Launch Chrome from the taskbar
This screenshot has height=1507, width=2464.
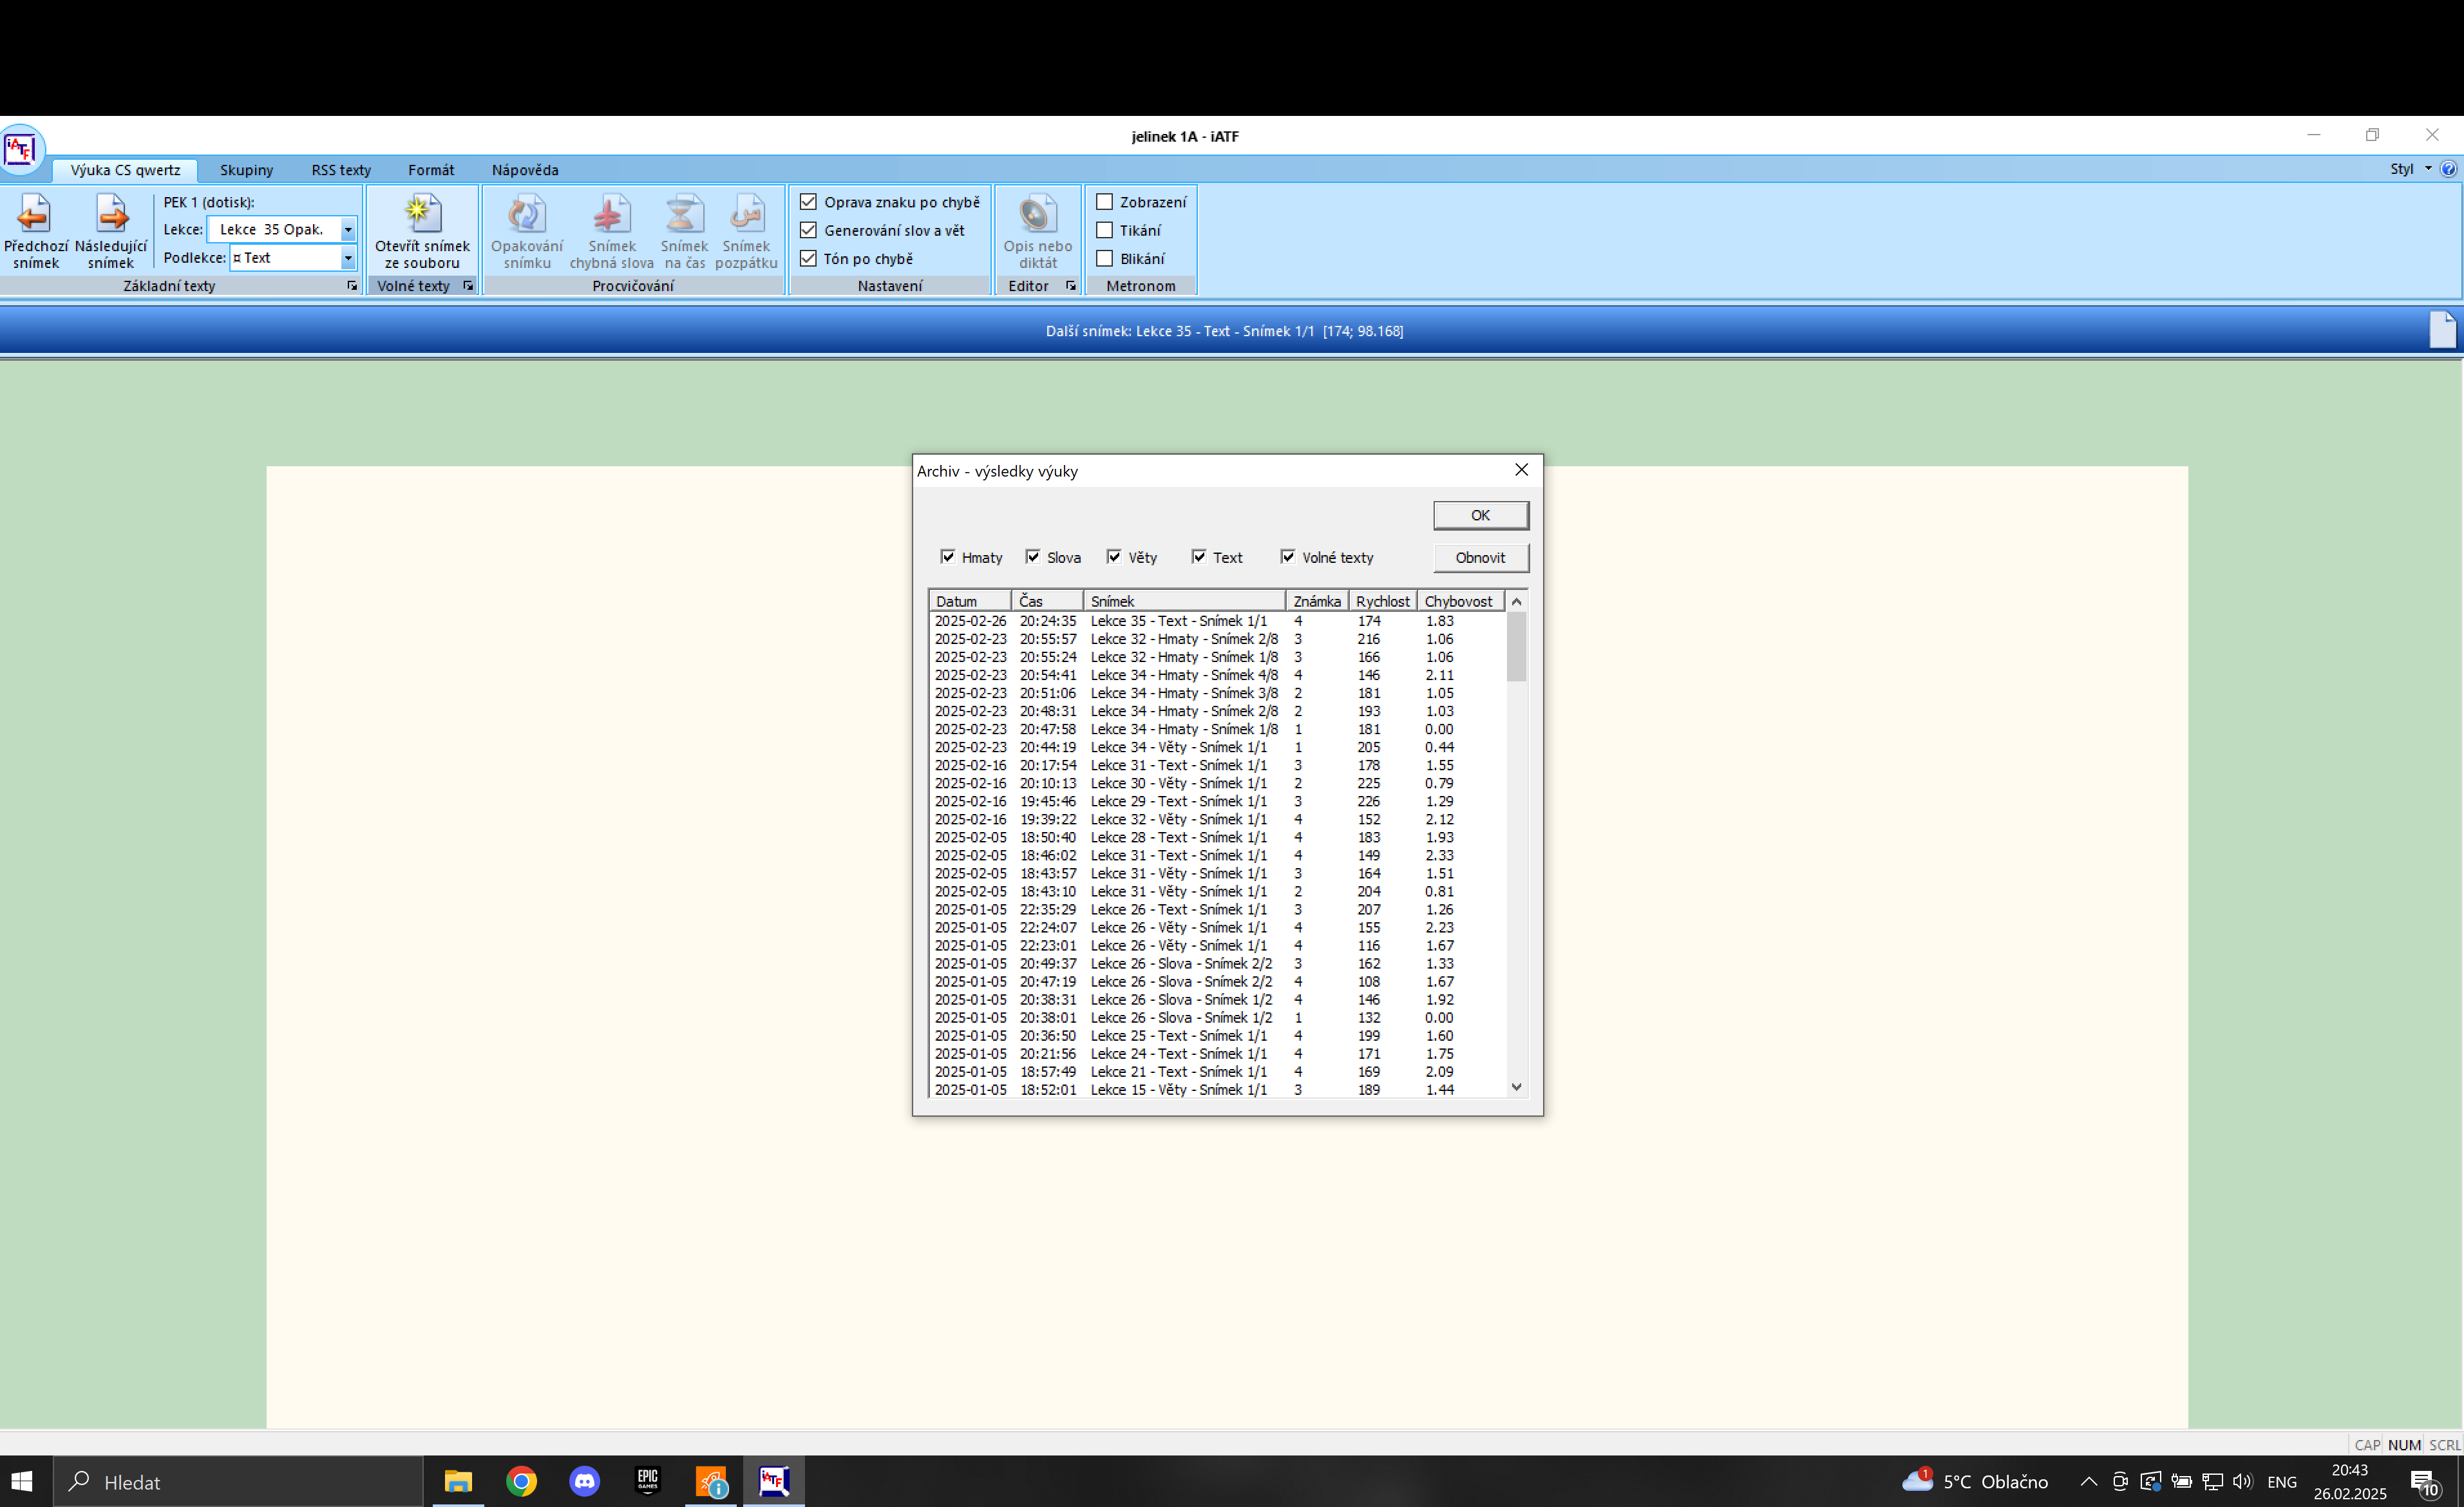point(521,1480)
